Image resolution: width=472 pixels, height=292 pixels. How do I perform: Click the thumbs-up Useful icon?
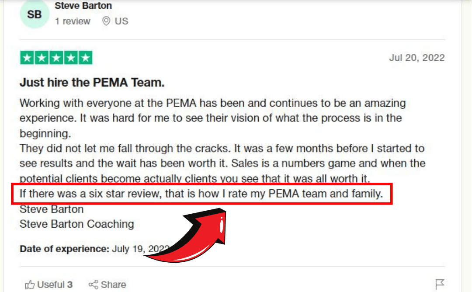[x=30, y=285]
